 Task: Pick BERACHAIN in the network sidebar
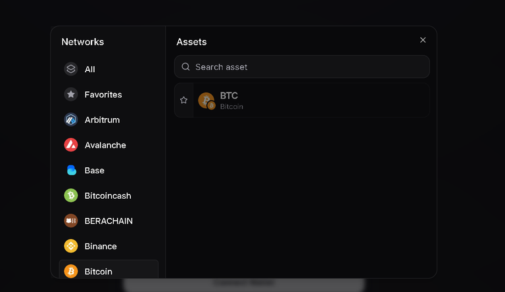point(108,220)
